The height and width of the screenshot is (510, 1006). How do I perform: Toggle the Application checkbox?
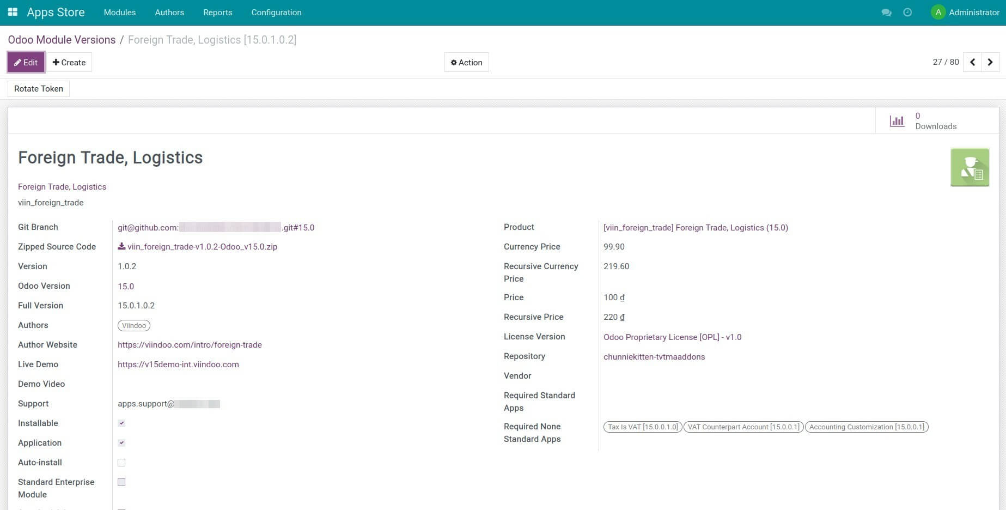click(x=121, y=443)
